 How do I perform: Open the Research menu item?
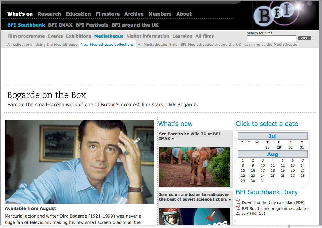(x=49, y=14)
